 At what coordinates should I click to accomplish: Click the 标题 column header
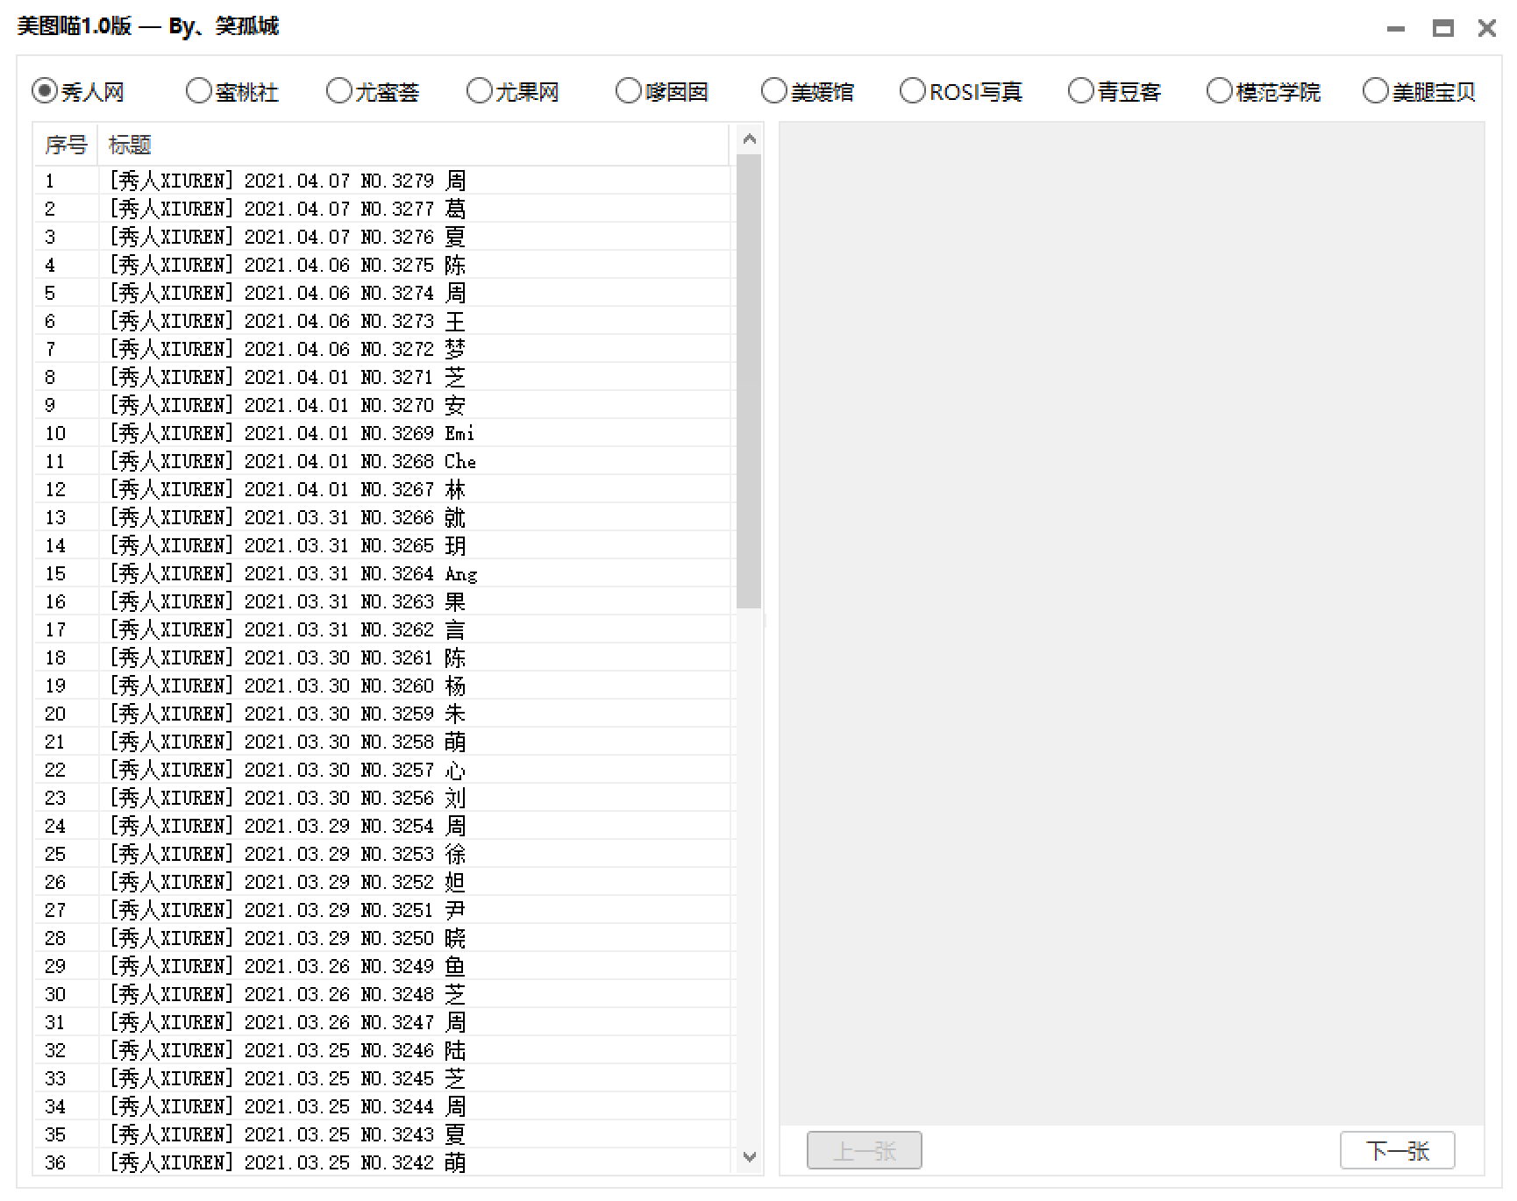413,145
